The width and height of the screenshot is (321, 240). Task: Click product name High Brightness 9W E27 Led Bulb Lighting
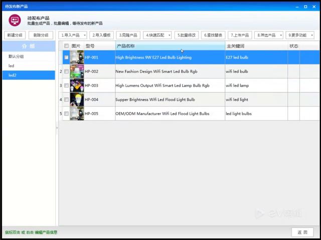153,57
